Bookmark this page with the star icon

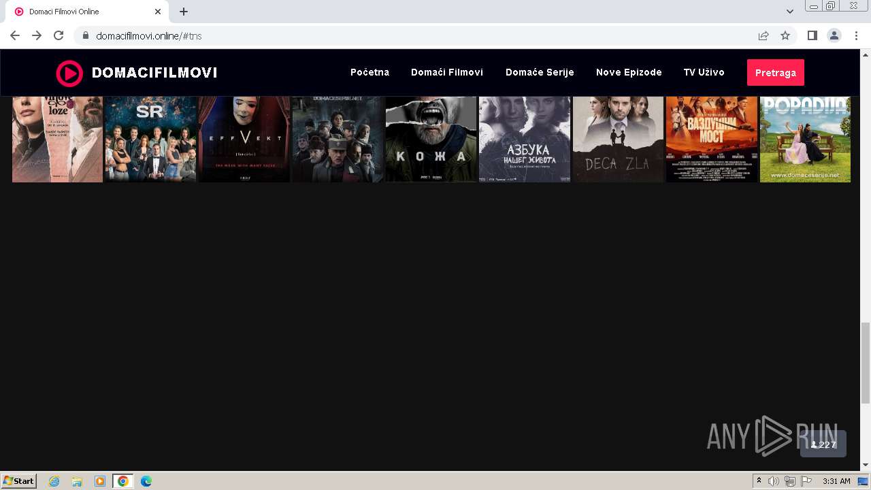click(785, 35)
